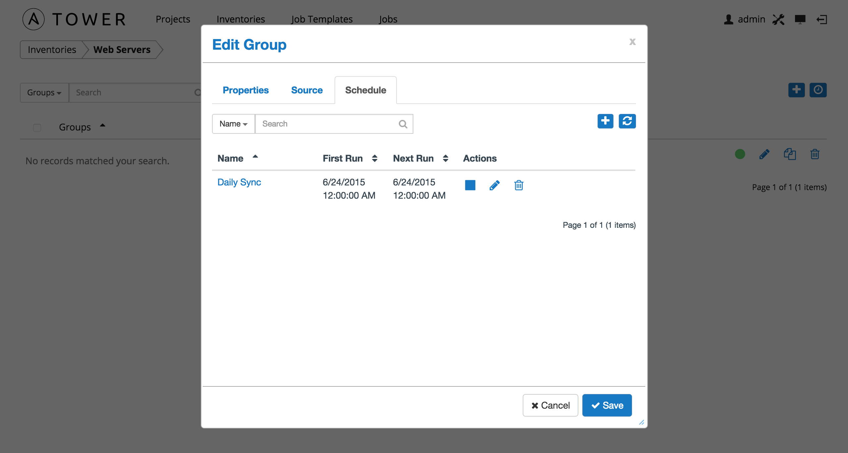Edit the Daily Sync schedule pencil icon
This screenshot has width=848, height=453.
pos(494,185)
